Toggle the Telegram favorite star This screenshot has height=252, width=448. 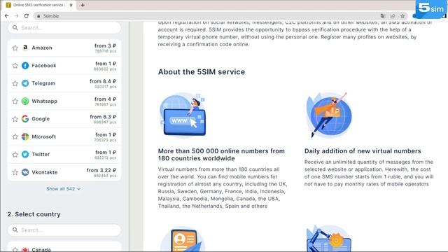[15, 83]
